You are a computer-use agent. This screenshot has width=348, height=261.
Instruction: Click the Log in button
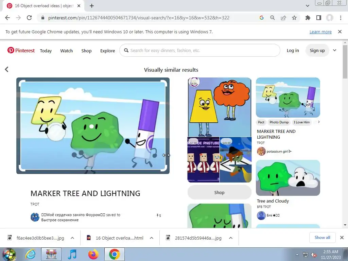293,50
